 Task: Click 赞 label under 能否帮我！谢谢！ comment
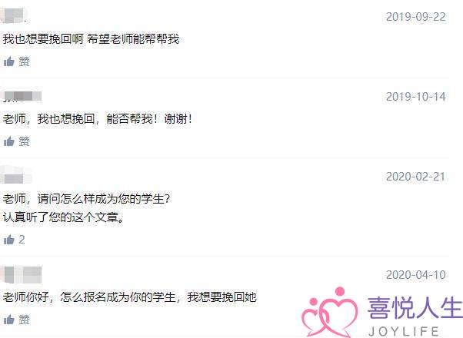click(24, 141)
